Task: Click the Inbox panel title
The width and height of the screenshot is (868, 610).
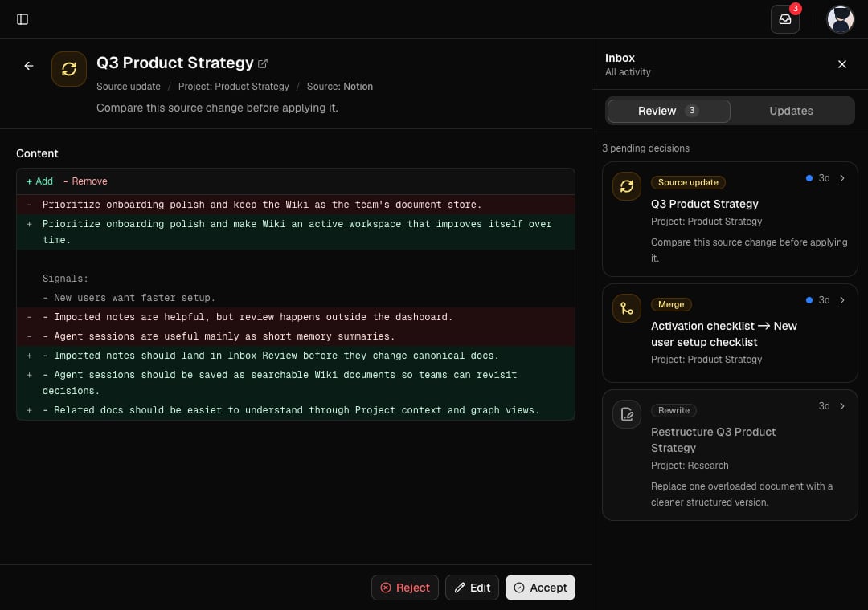Action: click(x=620, y=58)
